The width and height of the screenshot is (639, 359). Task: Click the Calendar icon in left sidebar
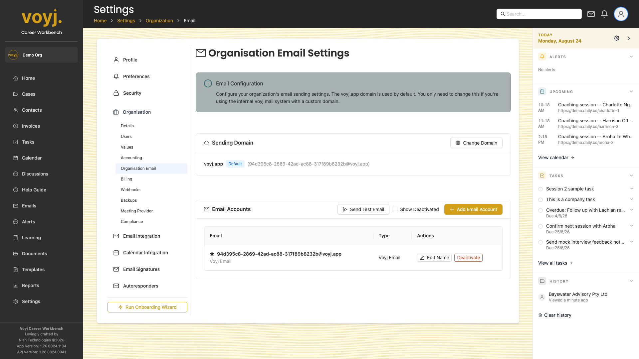point(16,158)
